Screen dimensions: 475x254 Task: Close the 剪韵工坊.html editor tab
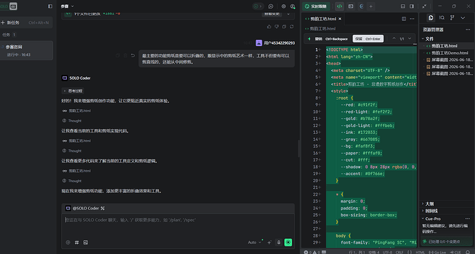tap(340, 19)
